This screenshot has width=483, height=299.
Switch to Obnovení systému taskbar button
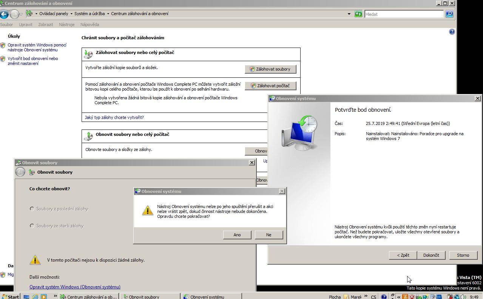[x=212, y=297]
